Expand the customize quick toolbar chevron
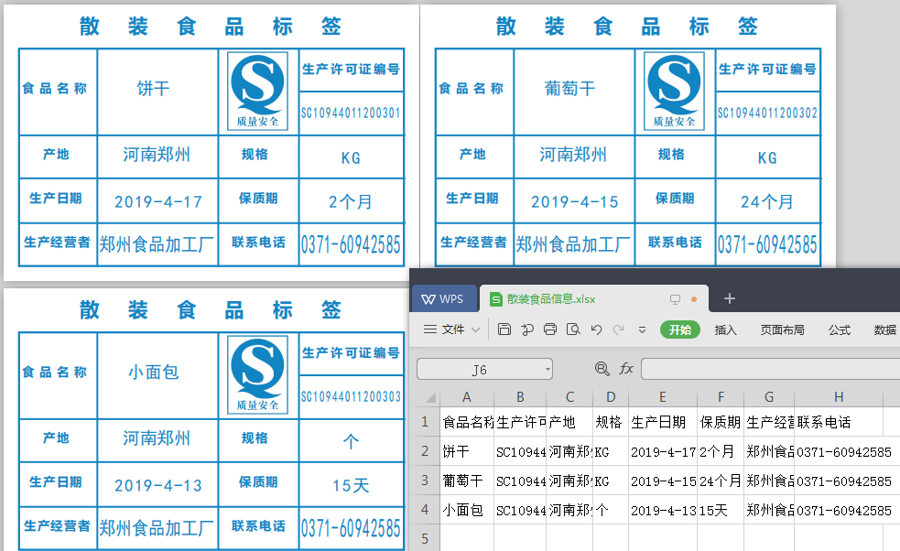Image resolution: width=900 pixels, height=551 pixels. (x=643, y=330)
